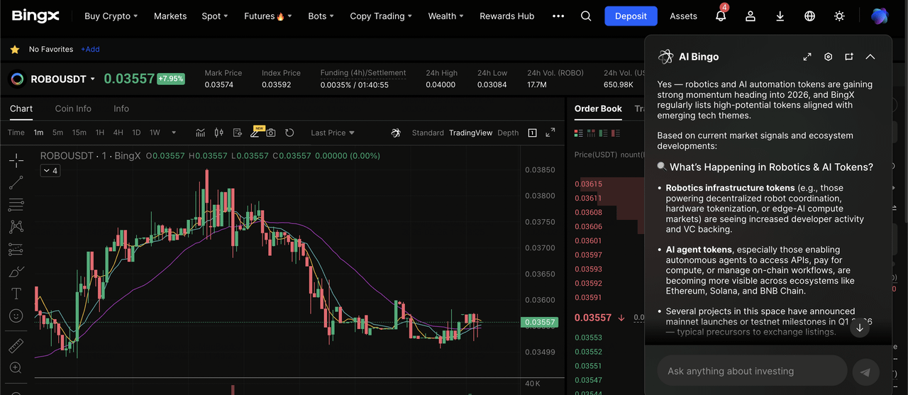
Task: Select the ruler measure tool
Action: [16, 346]
